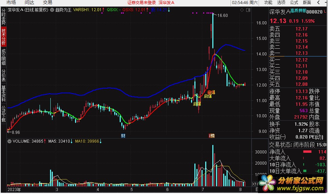Click VARSH1: 12.01 indicator value
This screenshot has width=329, height=194.
(x=87, y=10)
